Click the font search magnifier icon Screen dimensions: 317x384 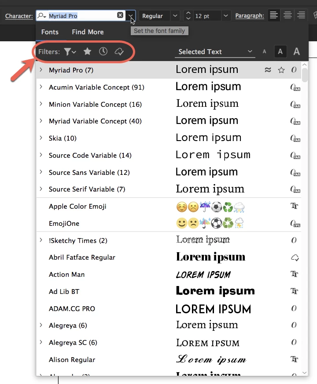[42, 16]
